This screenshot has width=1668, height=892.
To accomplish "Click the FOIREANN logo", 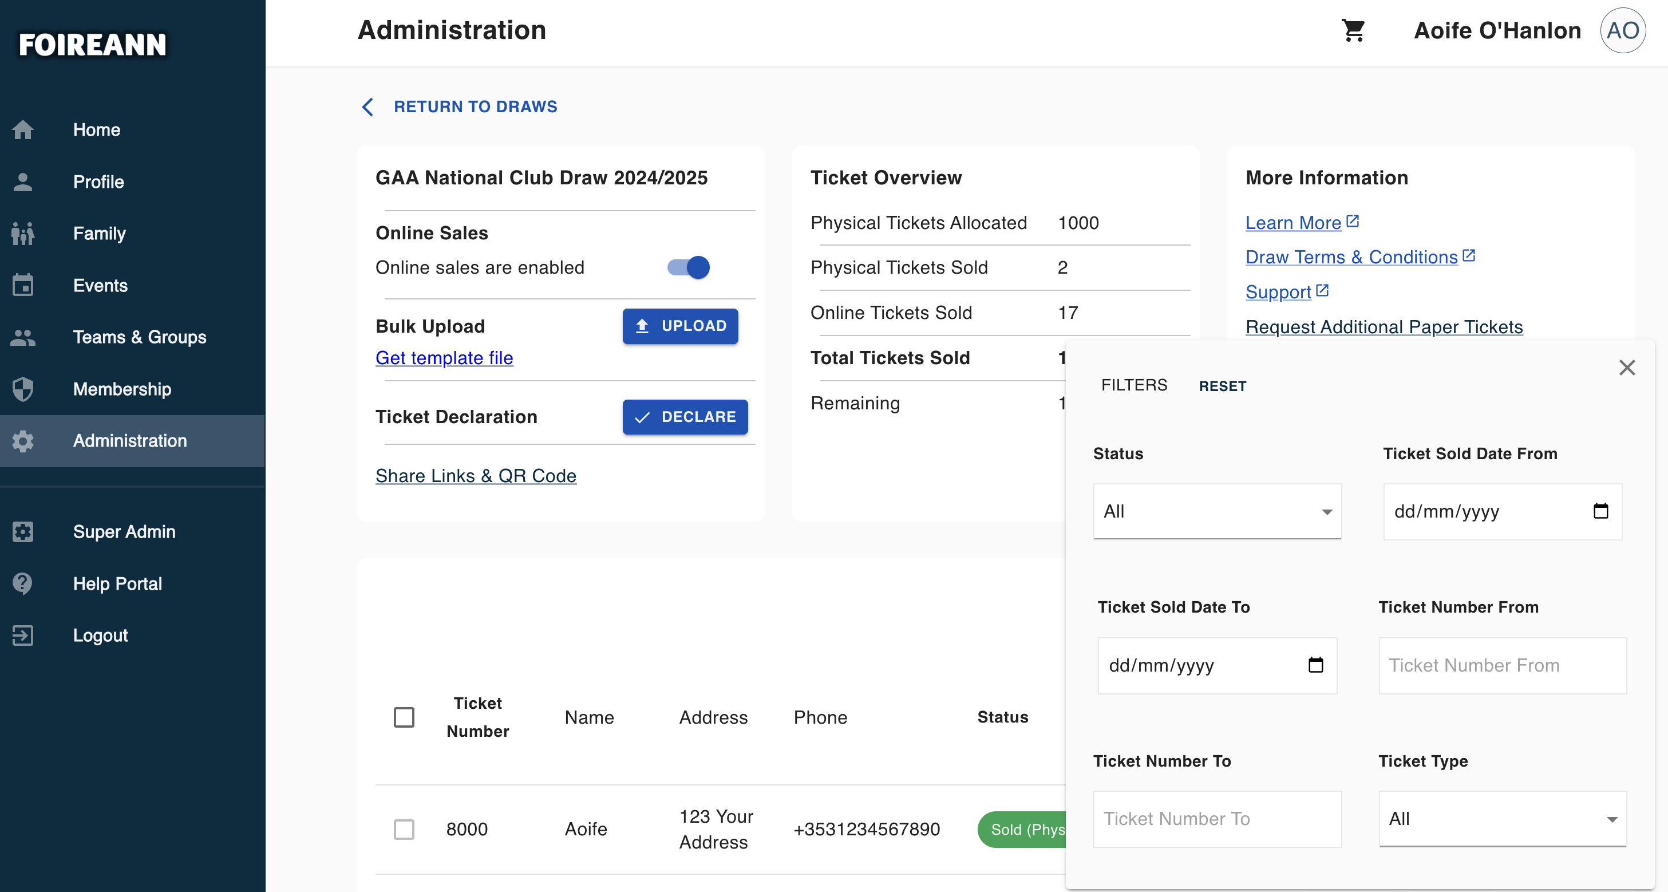I will 93,45.
